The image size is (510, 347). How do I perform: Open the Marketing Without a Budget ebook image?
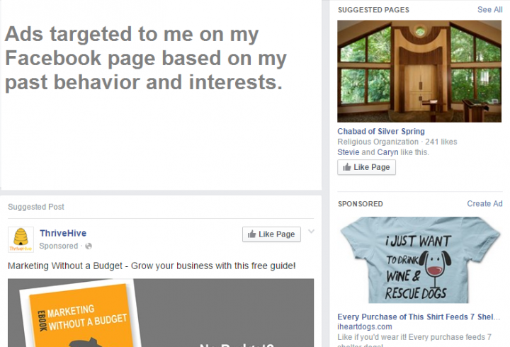click(161, 312)
